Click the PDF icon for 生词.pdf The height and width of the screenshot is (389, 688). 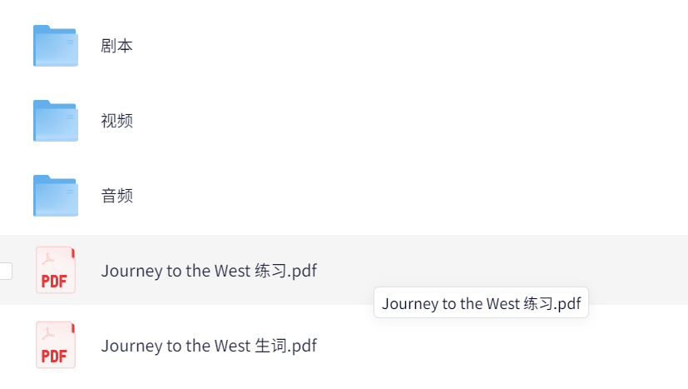click(x=56, y=345)
